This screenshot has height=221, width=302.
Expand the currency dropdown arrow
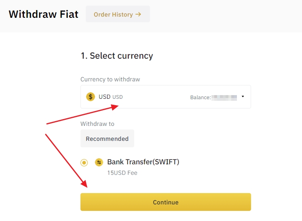click(x=243, y=97)
